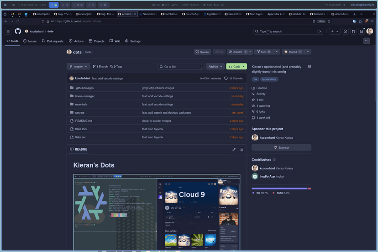
Task: Edit the README with the pencil icon
Action: (x=234, y=149)
